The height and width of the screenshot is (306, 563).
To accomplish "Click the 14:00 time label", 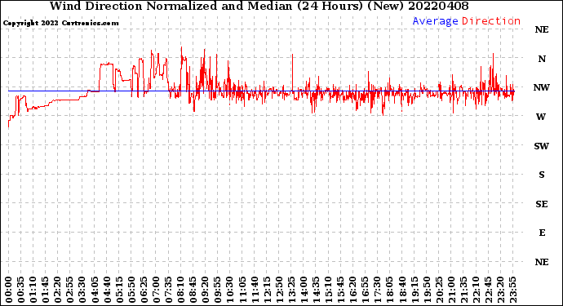I will [304, 290].
